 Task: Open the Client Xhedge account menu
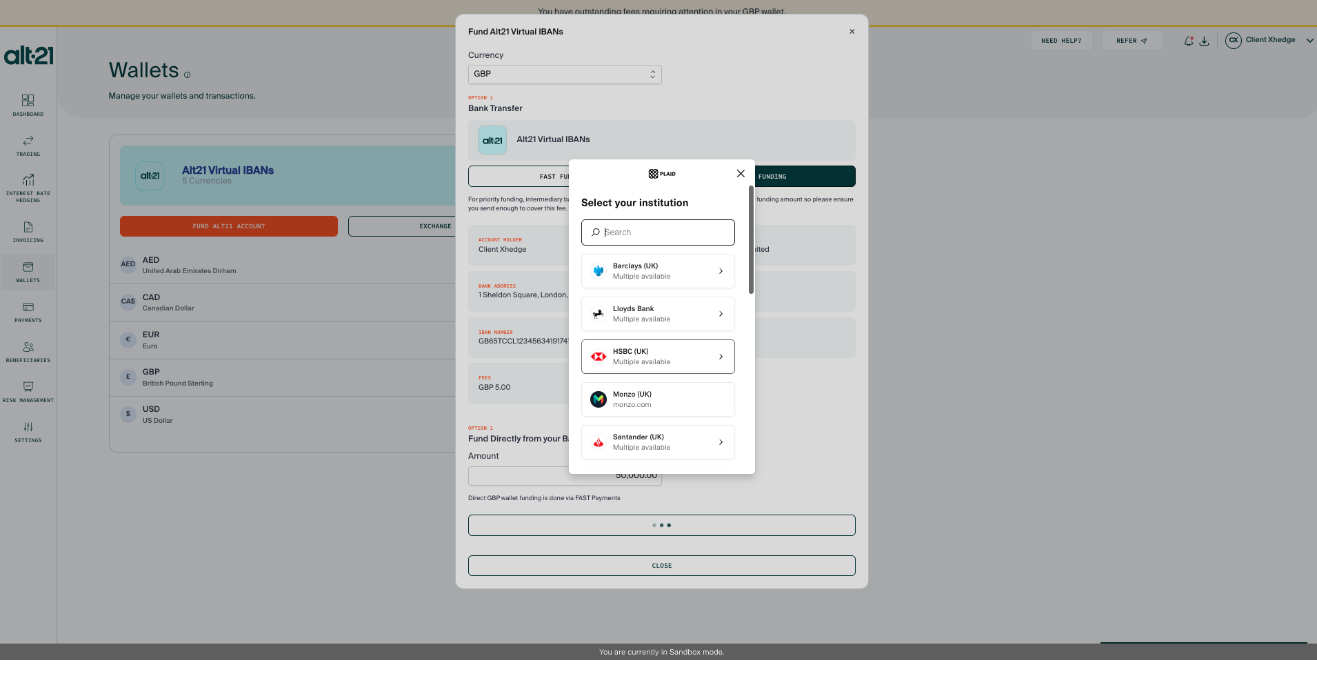point(1269,40)
